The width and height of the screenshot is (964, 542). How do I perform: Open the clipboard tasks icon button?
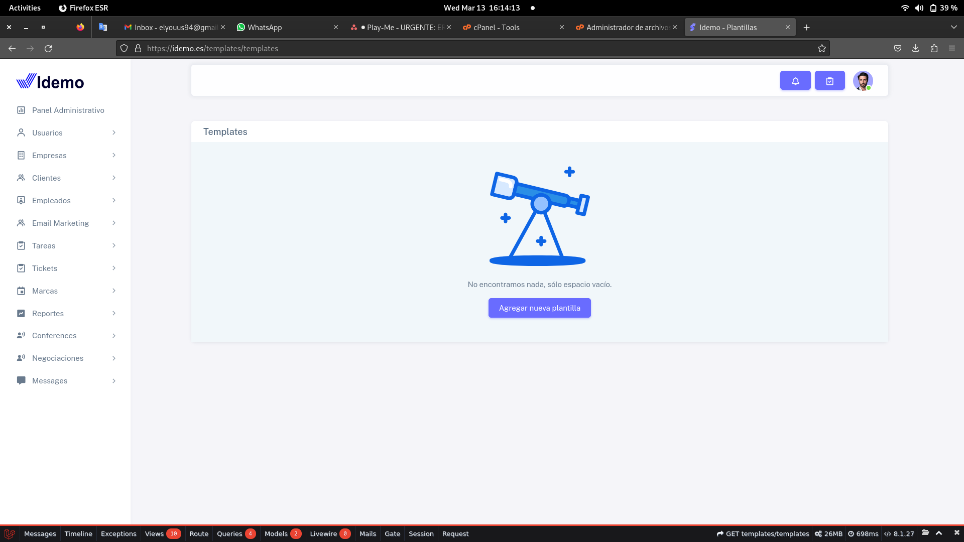[829, 81]
